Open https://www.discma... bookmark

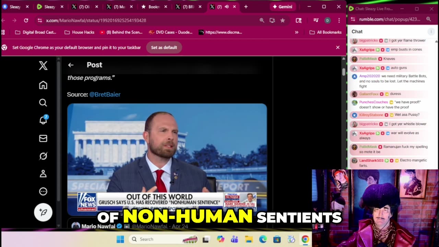pos(220,32)
